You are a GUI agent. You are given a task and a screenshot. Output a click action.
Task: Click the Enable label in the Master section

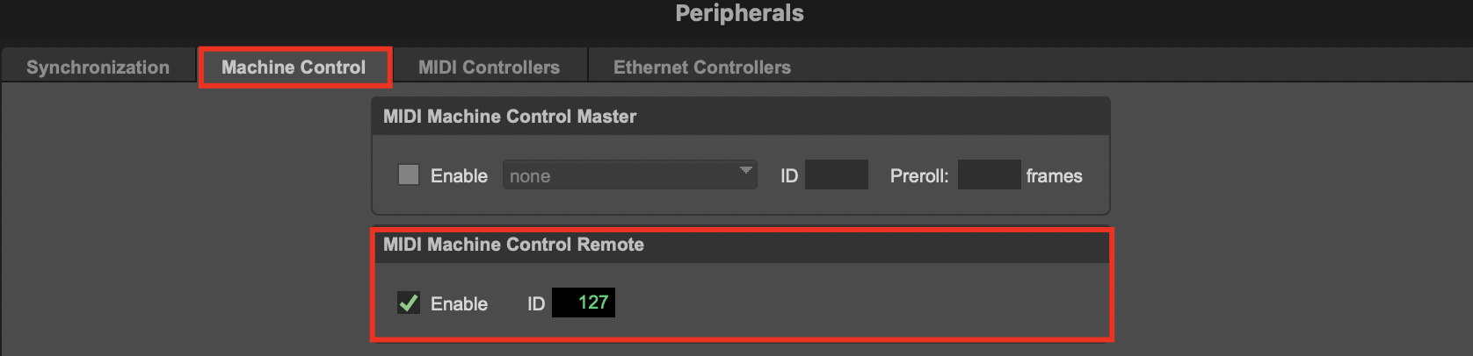[x=459, y=176]
